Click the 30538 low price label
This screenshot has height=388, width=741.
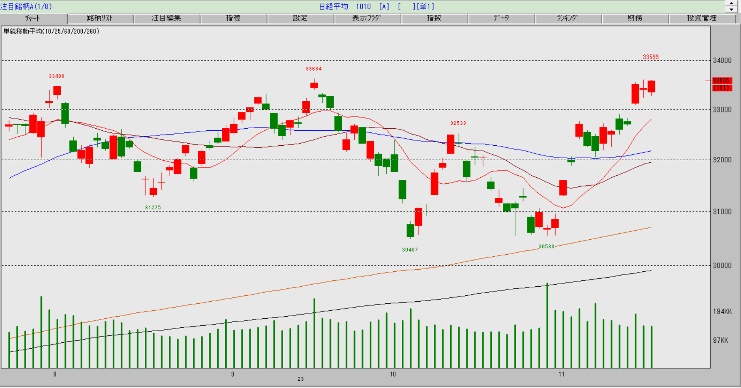pyautogui.click(x=547, y=247)
